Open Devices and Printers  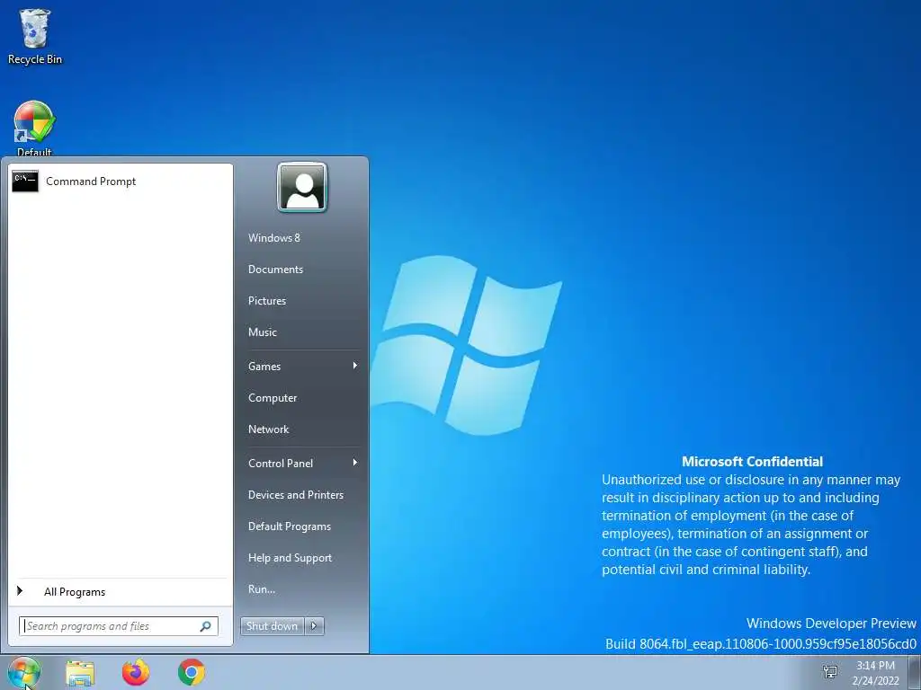coord(295,495)
